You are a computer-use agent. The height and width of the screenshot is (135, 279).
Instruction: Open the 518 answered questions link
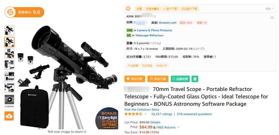tap(194, 114)
